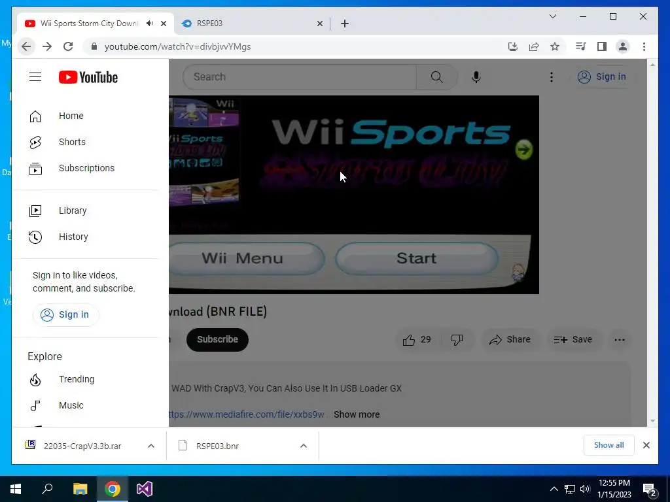Screen dimensions: 670x502
Task: Open options for 22035-CrapV3.3b.rar download
Action: click(x=151, y=446)
